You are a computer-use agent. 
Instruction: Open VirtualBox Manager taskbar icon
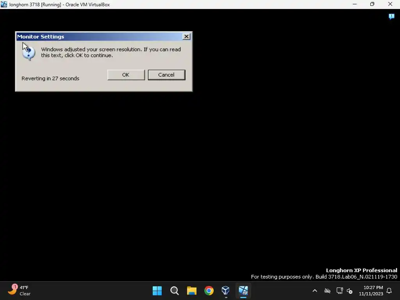pos(226,291)
